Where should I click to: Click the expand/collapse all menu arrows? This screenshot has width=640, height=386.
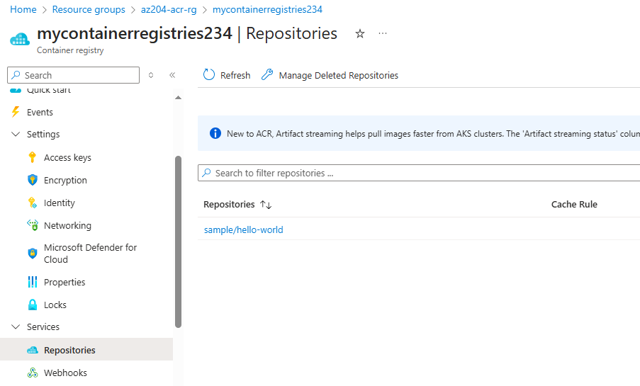pos(151,75)
